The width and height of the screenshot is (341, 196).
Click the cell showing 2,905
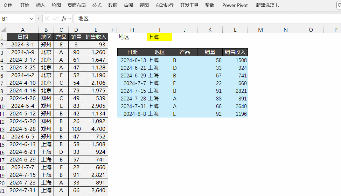coord(96,106)
